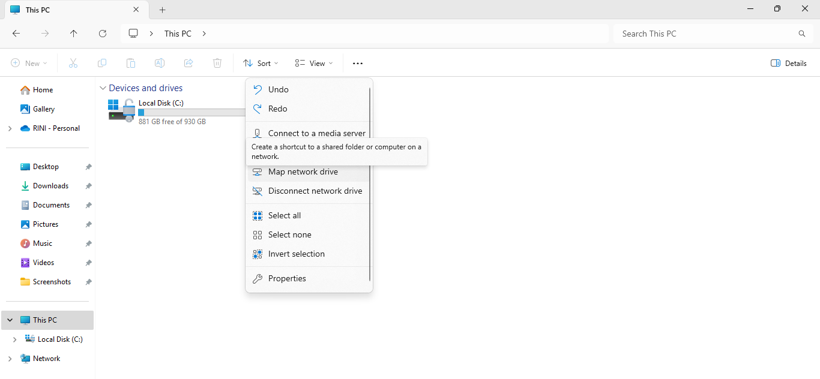Open the View dropdown
Viewport: 820px width, 379px height.
pos(313,63)
